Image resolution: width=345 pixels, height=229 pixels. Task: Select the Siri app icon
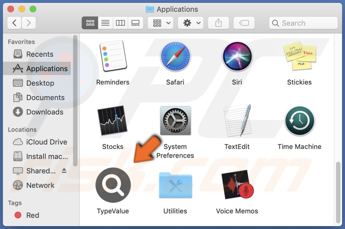tap(237, 56)
